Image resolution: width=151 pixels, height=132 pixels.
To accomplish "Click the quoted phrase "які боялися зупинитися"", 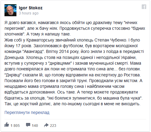I will 71,98.
